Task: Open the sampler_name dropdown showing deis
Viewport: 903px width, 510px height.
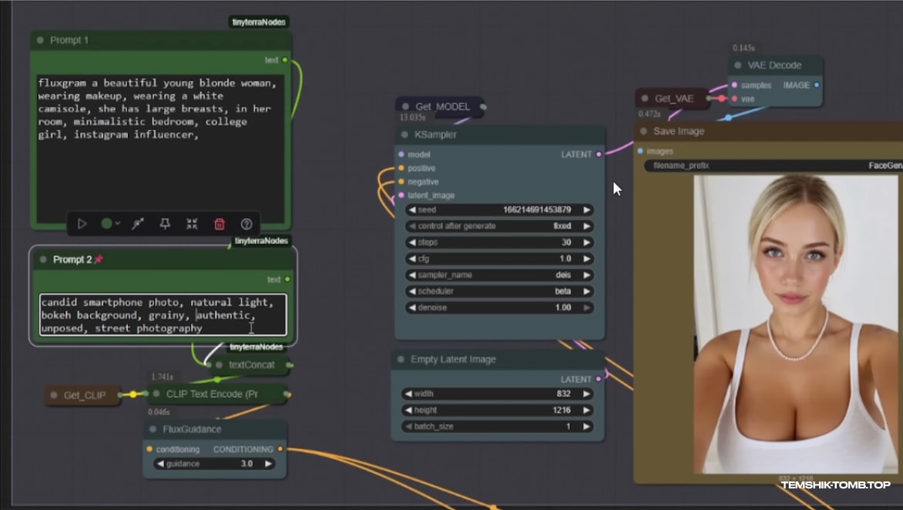Action: tap(499, 275)
